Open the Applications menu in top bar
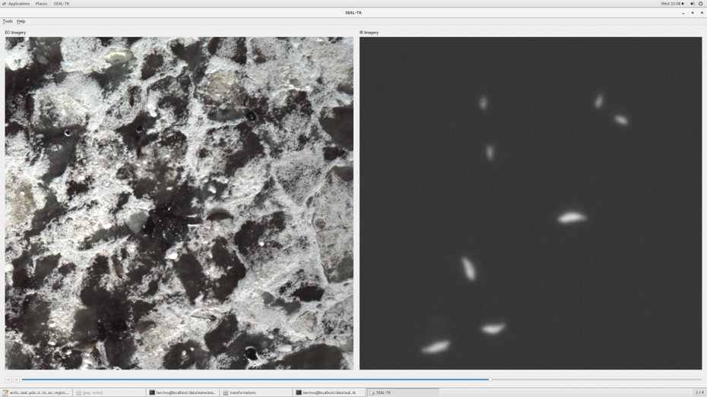 16,4
